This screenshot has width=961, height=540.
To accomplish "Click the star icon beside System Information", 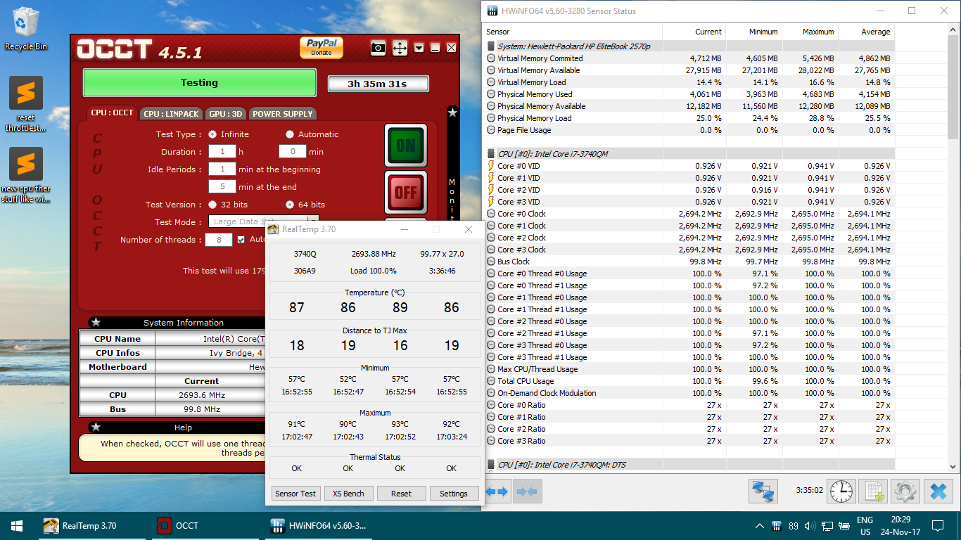I will point(96,322).
